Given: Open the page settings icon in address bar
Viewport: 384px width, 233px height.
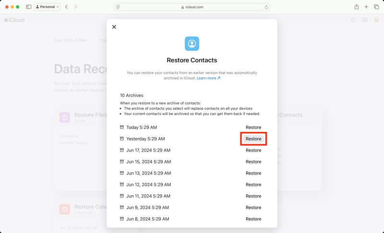Looking at the screenshot, I should (x=118, y=7).
